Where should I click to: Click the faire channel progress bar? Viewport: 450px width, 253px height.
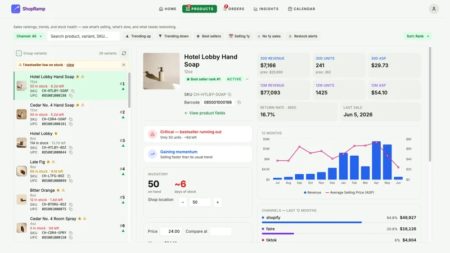tap(339, 233)
